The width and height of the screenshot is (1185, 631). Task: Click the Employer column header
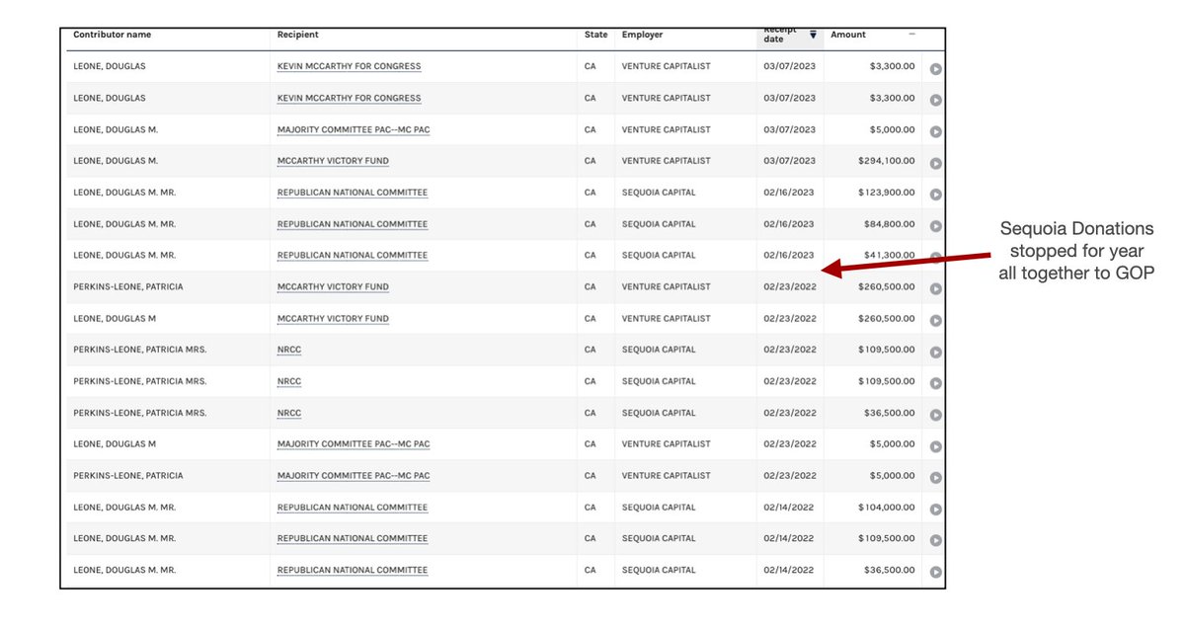(642, 35)
